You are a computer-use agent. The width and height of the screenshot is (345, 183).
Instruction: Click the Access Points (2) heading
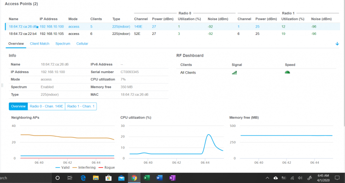click(x=21, y=4)
